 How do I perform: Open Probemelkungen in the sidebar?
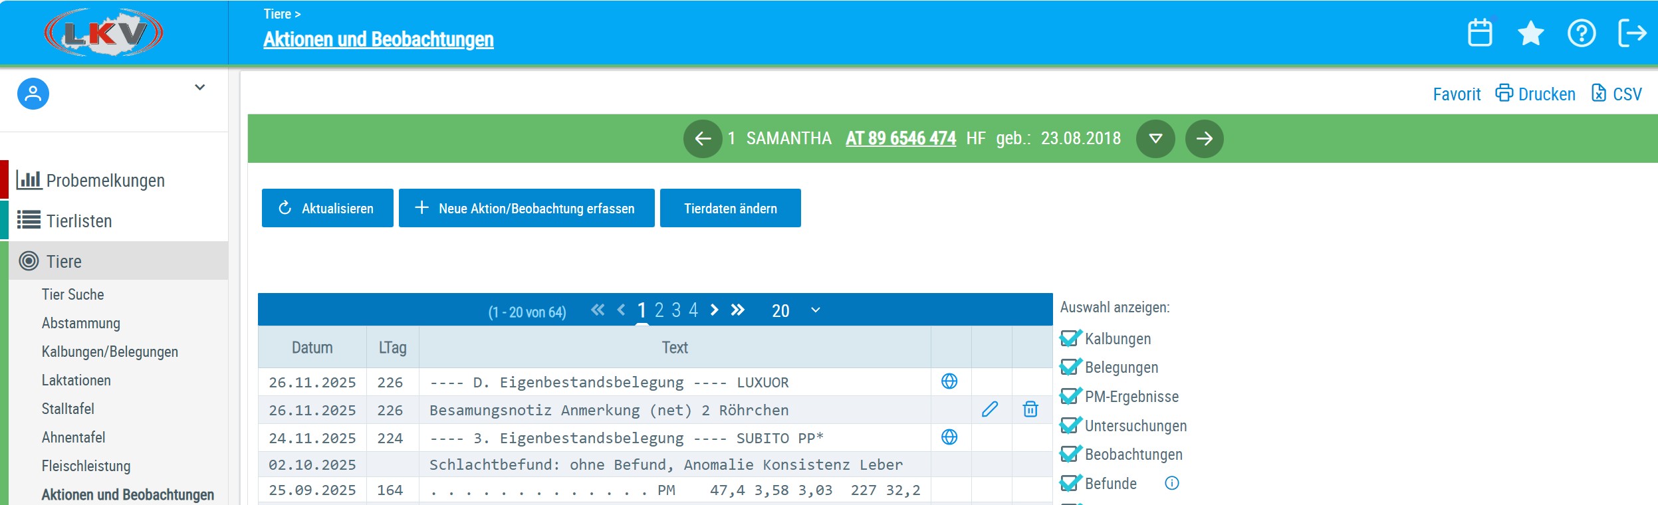(x=105, y=181)
